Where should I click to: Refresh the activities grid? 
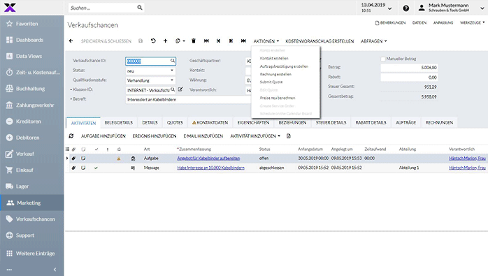pos(71,136)
